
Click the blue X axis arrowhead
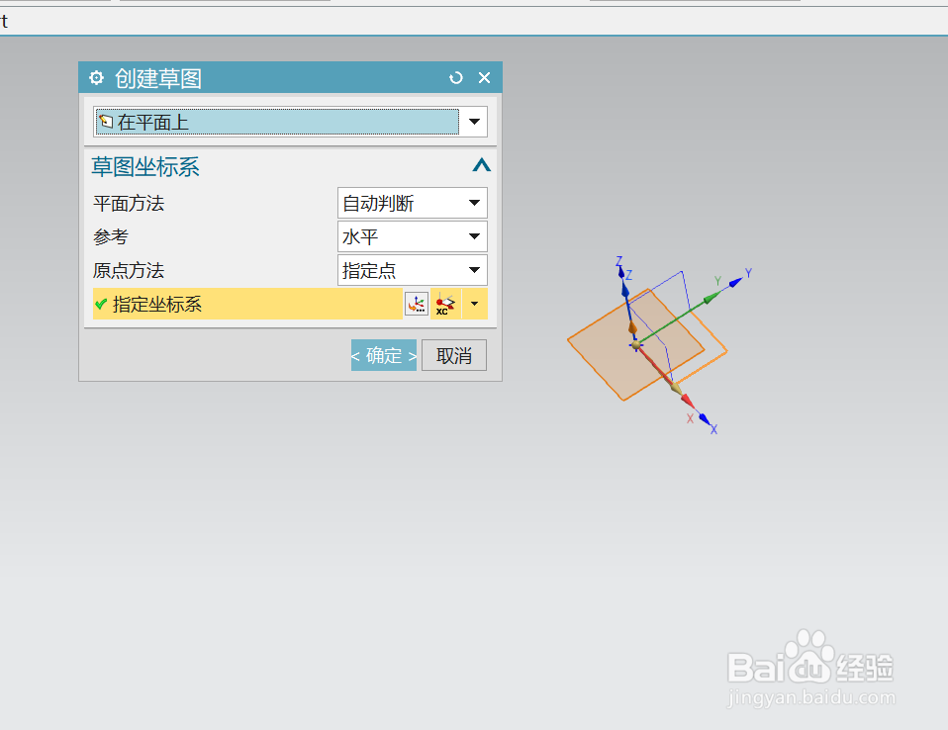pyautogui.click(x=705, y=418)
